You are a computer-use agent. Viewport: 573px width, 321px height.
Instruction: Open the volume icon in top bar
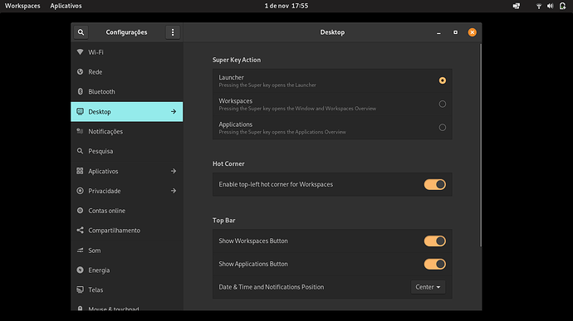550,6
